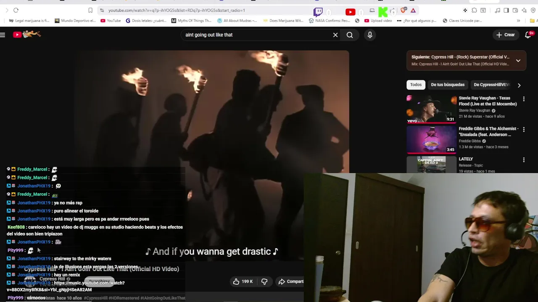Open the browser extensions puzzle icon
The image size is (538, 302).
coord(474,10)
